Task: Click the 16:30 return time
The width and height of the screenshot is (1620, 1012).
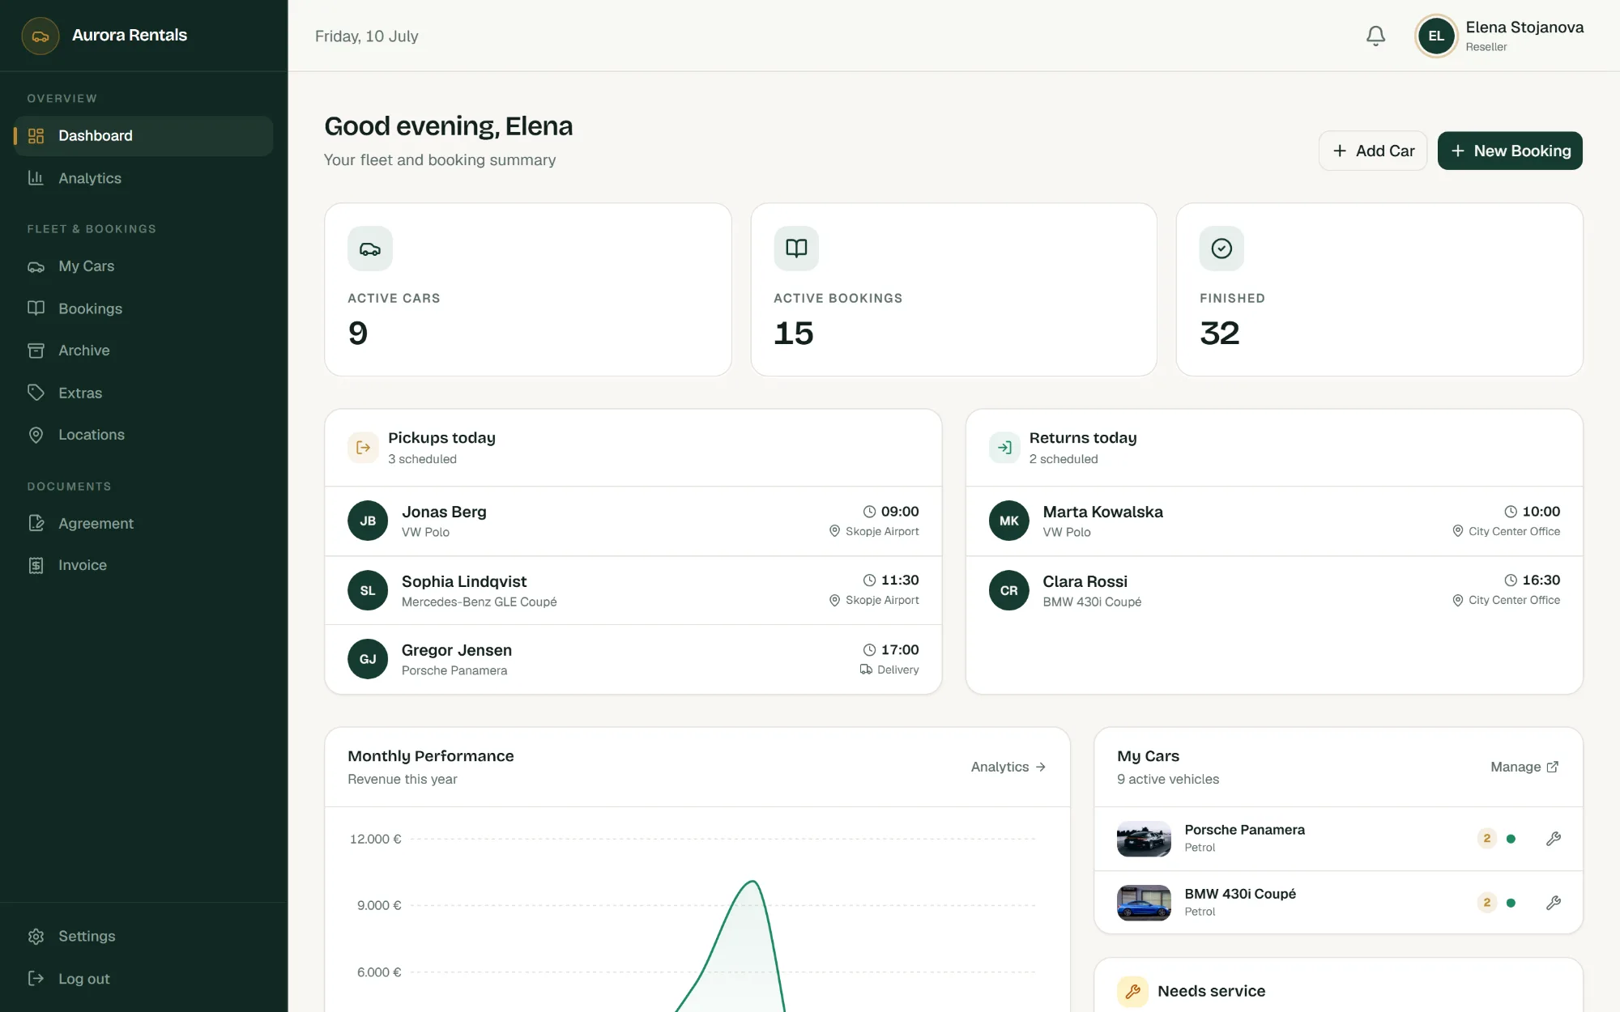Action: tap(1541, 580)
